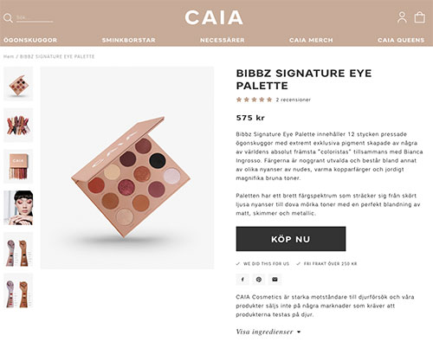Click the five-star rating icons
Viewport: 433px width, 342px height.
tap(254, 100)
